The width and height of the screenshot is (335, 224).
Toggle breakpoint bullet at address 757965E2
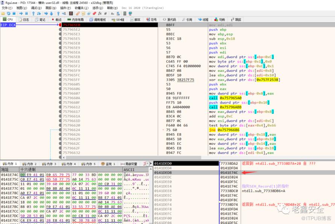coord(60,29)
